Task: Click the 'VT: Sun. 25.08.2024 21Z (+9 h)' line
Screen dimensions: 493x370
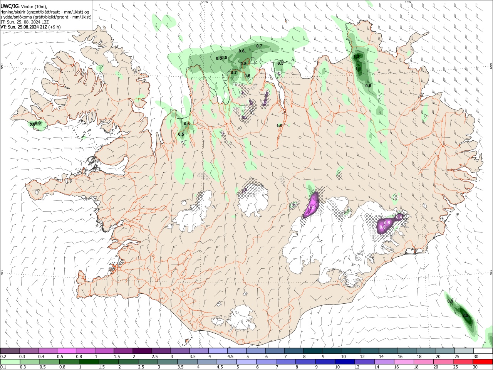Action: (x=30, y=27)
